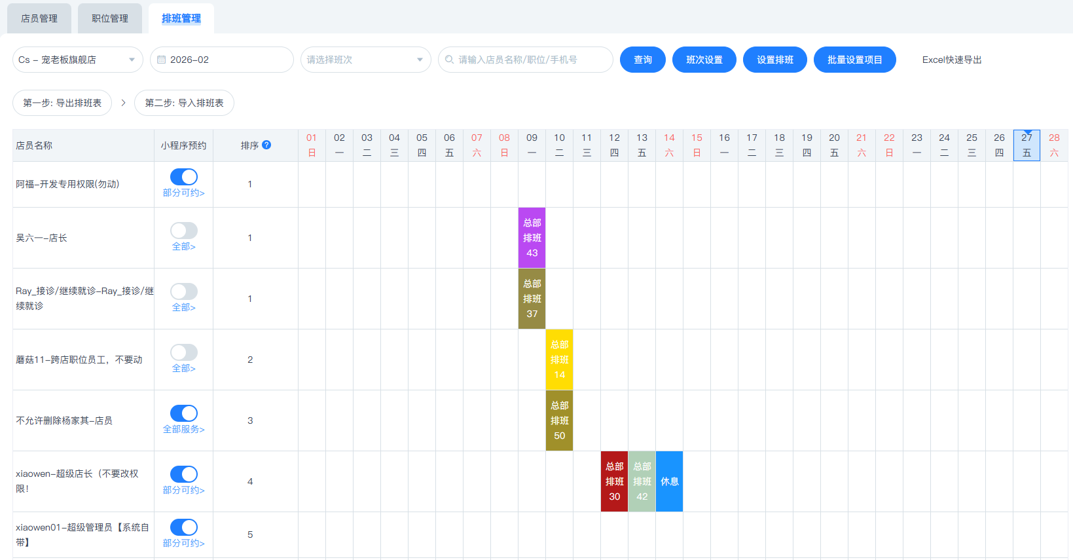This screenshot has width=1073, height=560.
Task: Click the 查询 button
Action: [642, 60]
